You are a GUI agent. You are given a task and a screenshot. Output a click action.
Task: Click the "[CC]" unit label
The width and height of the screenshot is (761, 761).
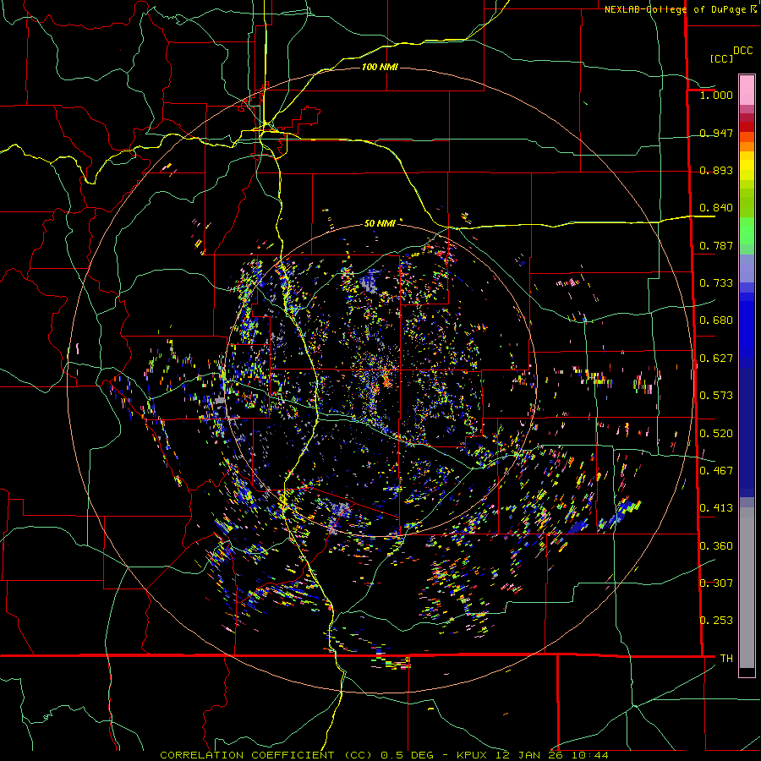[720, 58]
